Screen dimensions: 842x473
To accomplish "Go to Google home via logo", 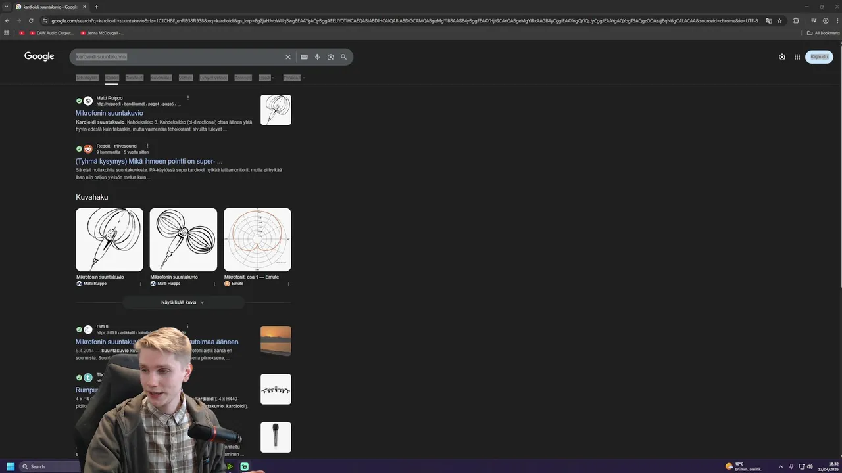I will pyautogui.click(x=39, y=56).
